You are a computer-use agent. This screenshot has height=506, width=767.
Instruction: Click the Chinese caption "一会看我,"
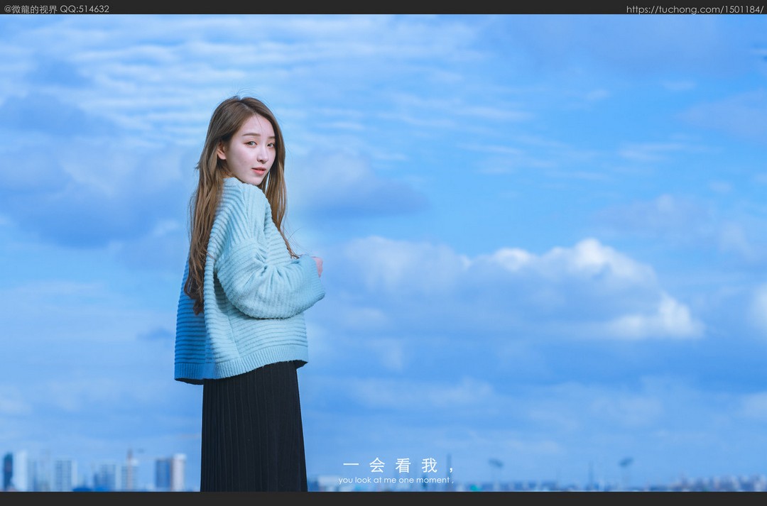pos(398,465)
